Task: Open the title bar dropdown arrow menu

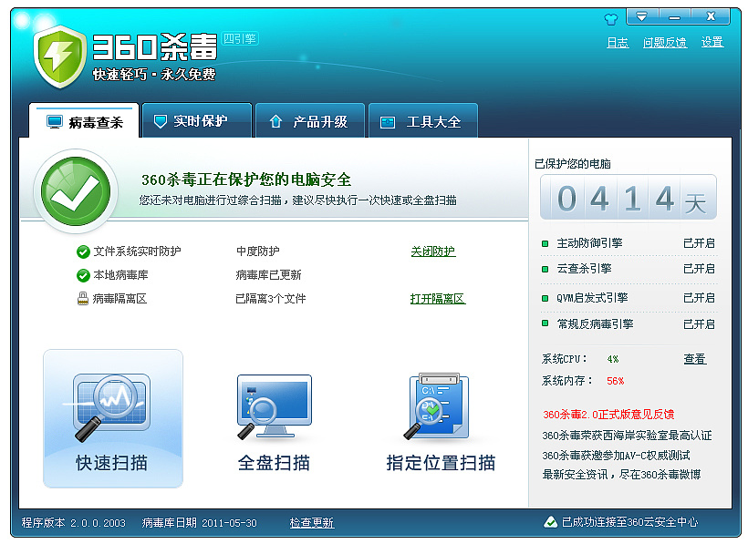Action: (643, 16)
